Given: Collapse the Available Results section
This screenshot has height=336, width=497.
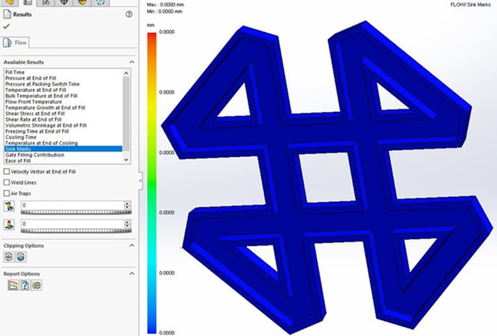Looking at the screenshot, I should point(132,62).
